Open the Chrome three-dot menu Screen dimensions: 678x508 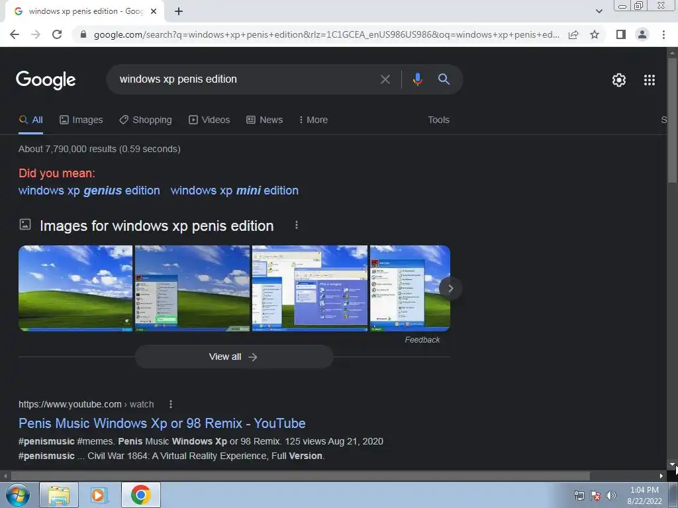point(663,34)
